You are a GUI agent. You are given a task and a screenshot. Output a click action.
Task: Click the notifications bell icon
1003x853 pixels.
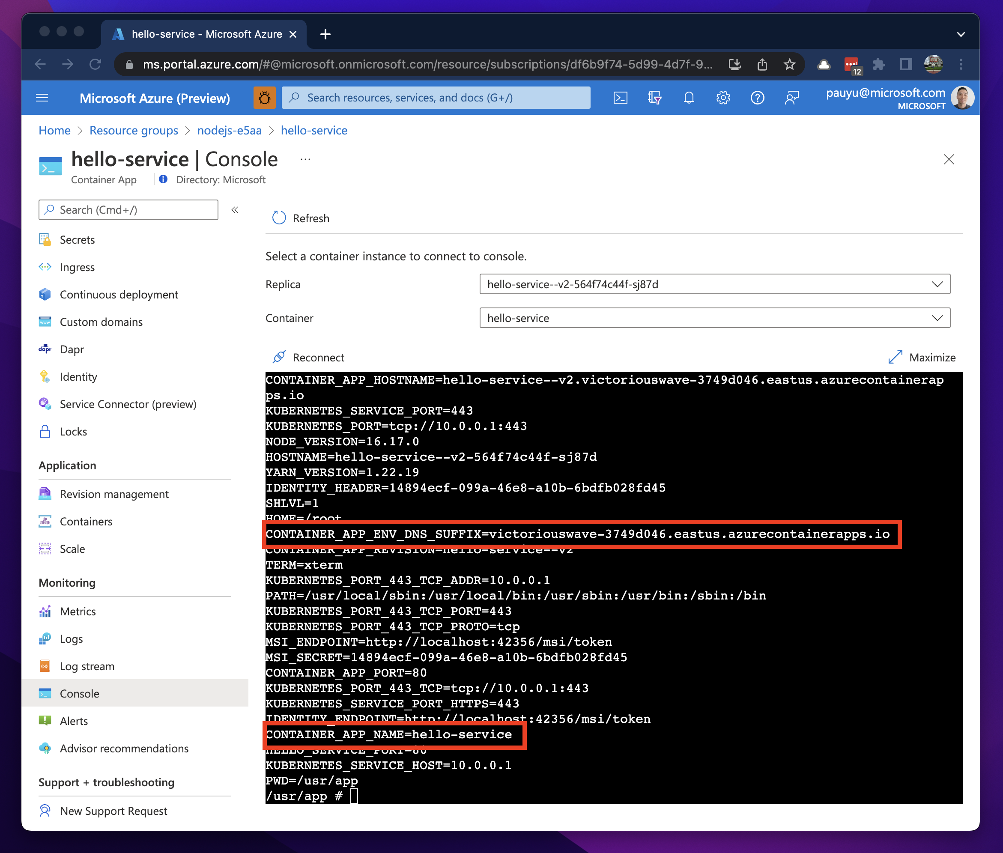(689, 98)
